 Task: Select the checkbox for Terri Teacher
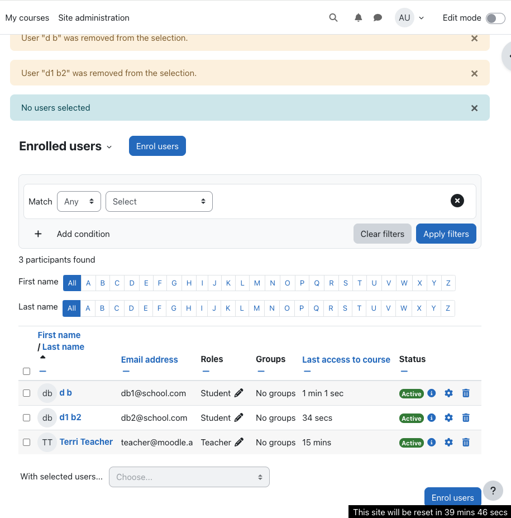pyautogui.click(x=26, y=442)
